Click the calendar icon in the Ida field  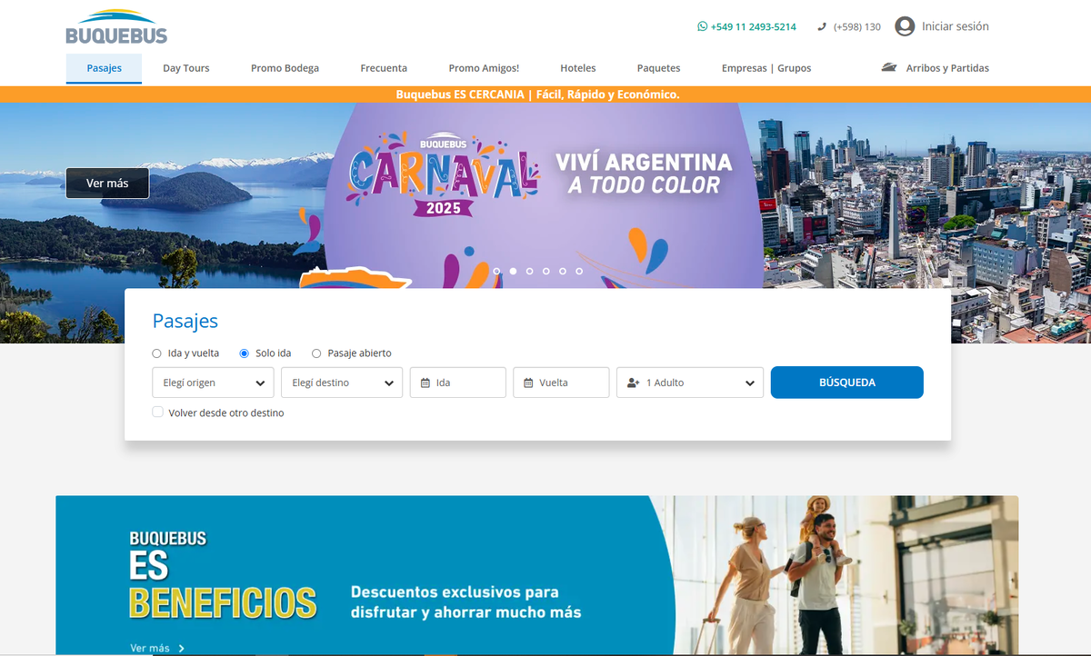coord(425,383)
